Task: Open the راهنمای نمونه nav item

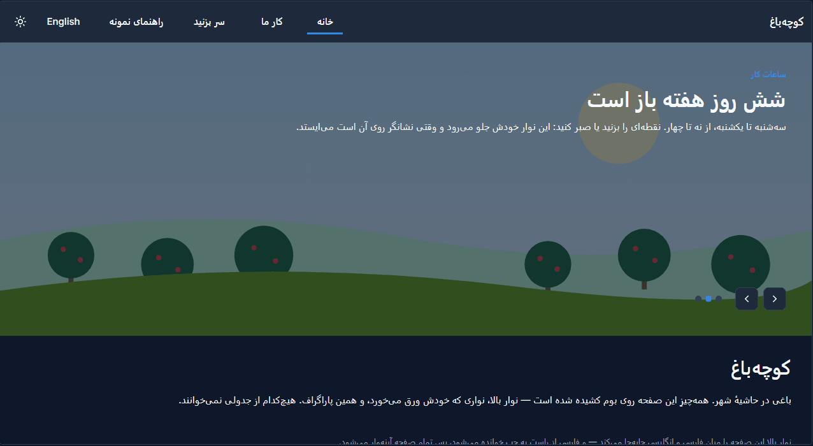Action: coord(136,22)
